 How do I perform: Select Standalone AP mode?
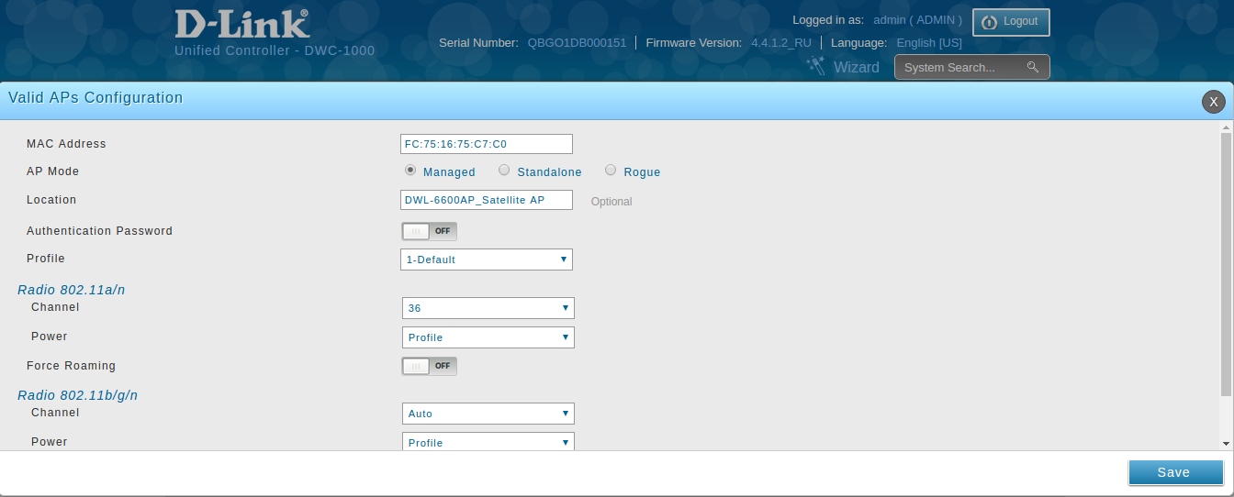click(504, 171)
